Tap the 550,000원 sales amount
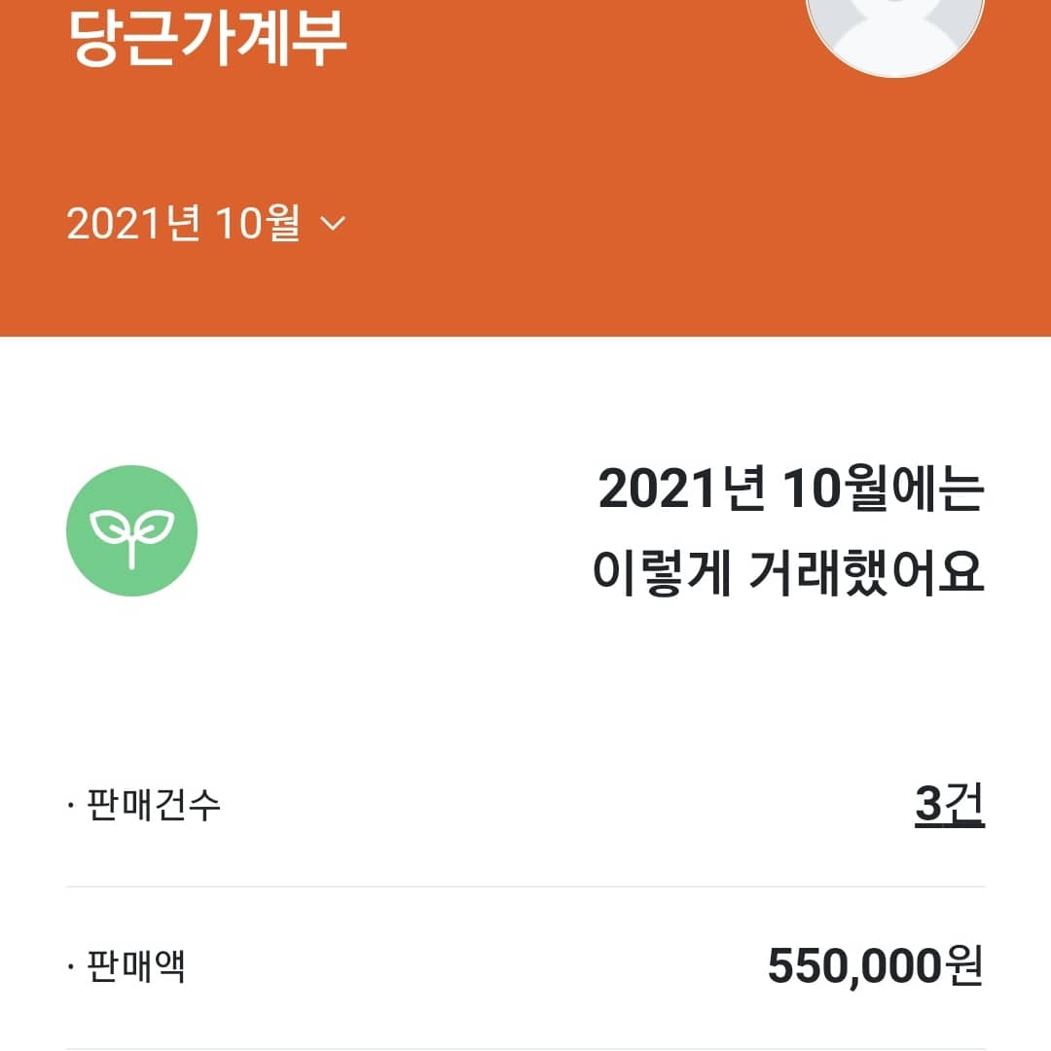This screenshot has width=1051, height=1051. (x=875, y=967)
